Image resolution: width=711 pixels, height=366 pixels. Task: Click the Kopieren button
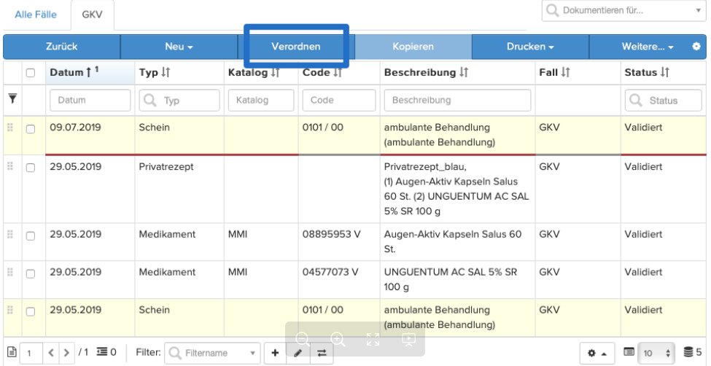tap(413, 46)
